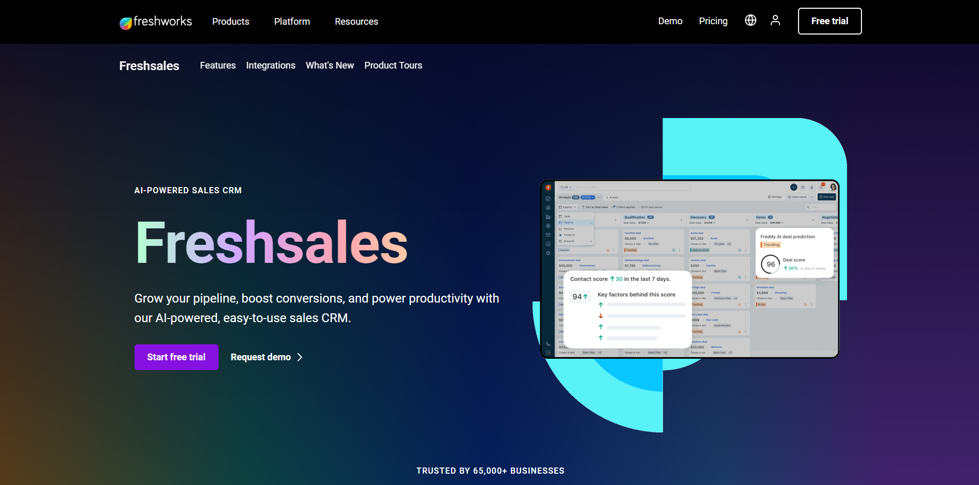Open the Products menu
This screenshot has width=979, height=485.
click(230, 22)
